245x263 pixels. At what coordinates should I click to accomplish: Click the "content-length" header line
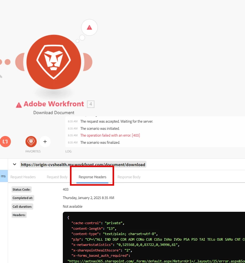pos(94,229)
